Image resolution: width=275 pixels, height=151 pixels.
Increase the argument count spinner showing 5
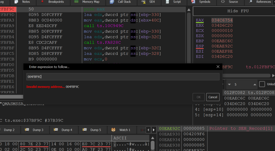pyautogui.click(x=255, y=84)
